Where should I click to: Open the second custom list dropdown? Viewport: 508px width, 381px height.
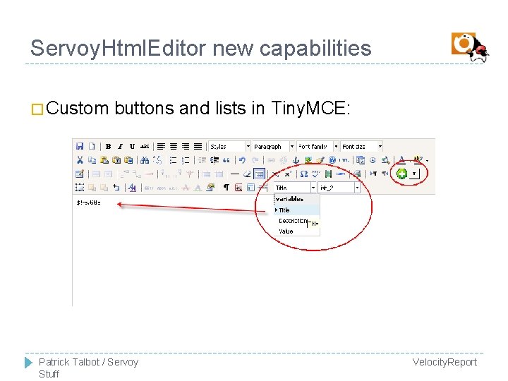pyautogui.click(x=339, y=188)
